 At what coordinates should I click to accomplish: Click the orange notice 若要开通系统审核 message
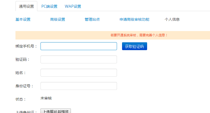point(139,35)
